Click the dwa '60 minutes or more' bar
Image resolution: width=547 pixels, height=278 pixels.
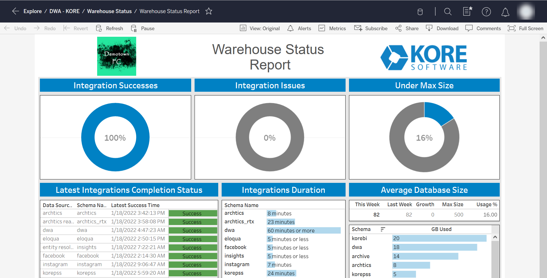304,230
